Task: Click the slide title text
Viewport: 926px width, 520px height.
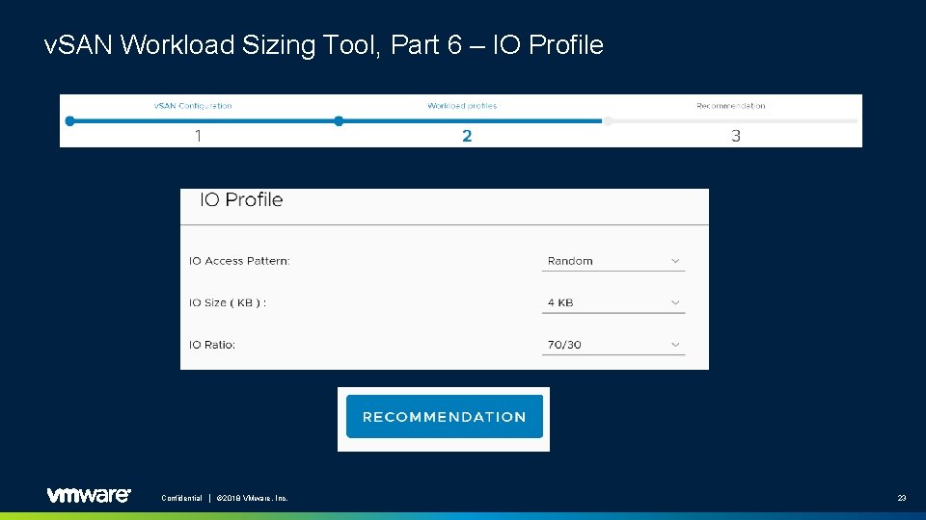Action: [x=324, y=45]
